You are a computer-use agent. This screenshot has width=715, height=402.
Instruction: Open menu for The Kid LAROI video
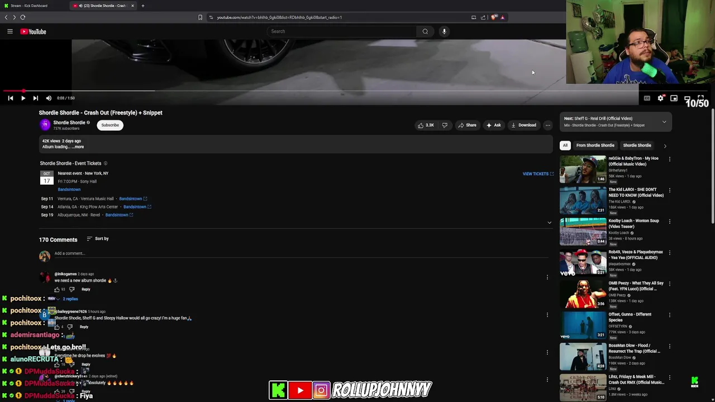pyautogui.click(x=669, y=190)
